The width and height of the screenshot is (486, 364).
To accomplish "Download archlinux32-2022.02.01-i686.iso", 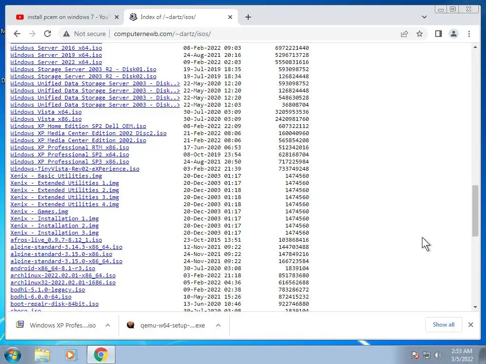I will pos(63,282).
